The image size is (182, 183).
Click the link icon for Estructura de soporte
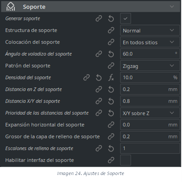[111, 30]
